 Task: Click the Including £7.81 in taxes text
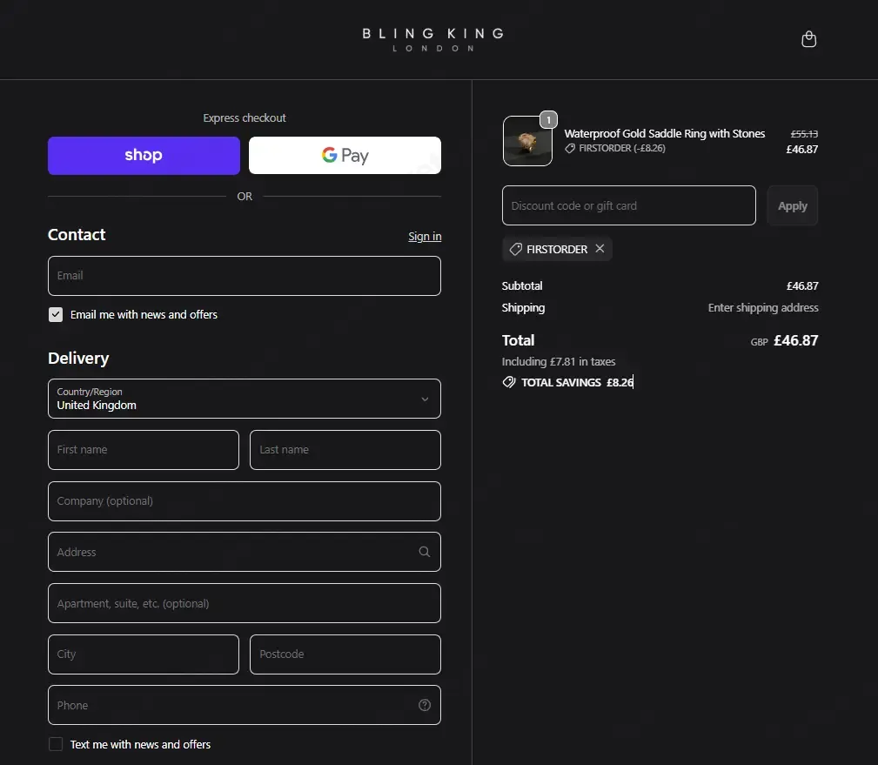point(559,361)
